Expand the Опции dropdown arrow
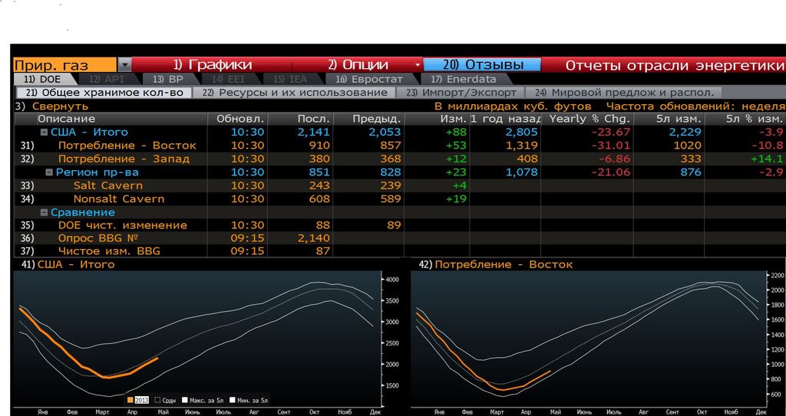Viewport: 786px width, 416px height. [418, 66]
